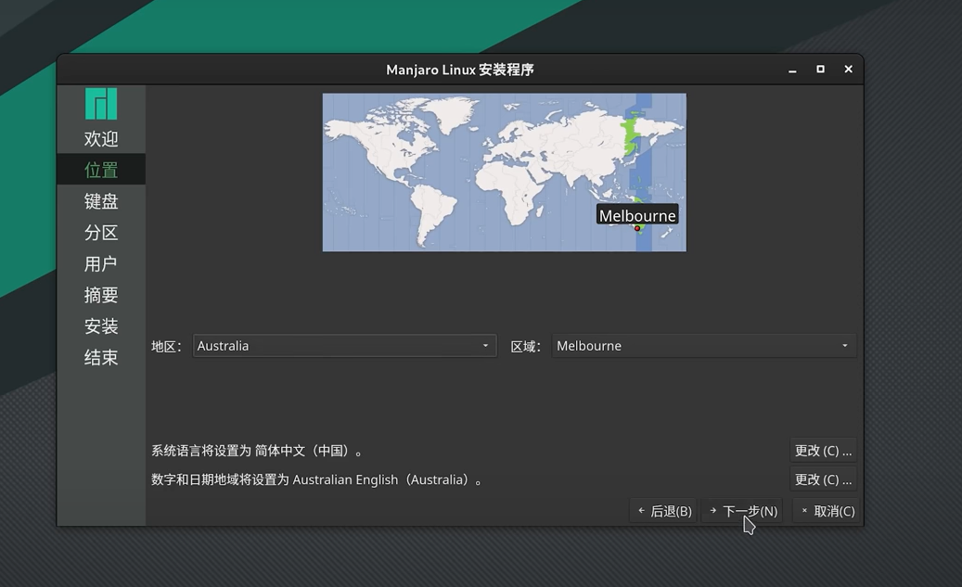Select the 摘要 step in the sidebar
This screenshot has width=962, height=587.
100,295
